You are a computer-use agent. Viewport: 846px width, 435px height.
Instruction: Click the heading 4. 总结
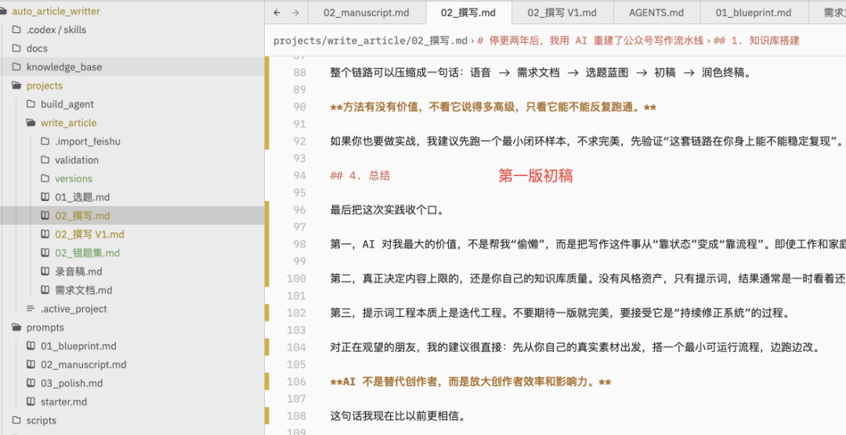[360, 175]
